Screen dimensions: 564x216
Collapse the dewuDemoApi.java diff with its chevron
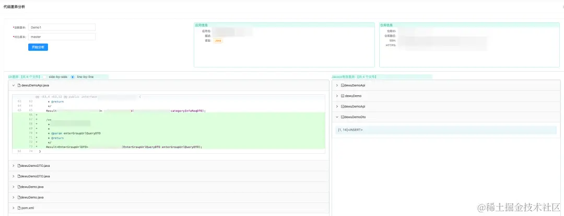point(13,85)
